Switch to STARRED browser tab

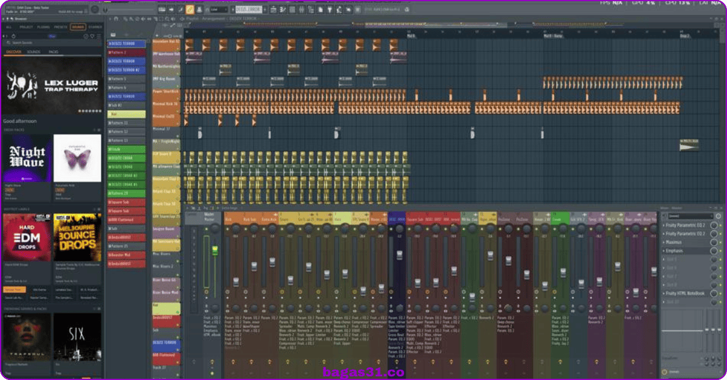click(95, 27)
